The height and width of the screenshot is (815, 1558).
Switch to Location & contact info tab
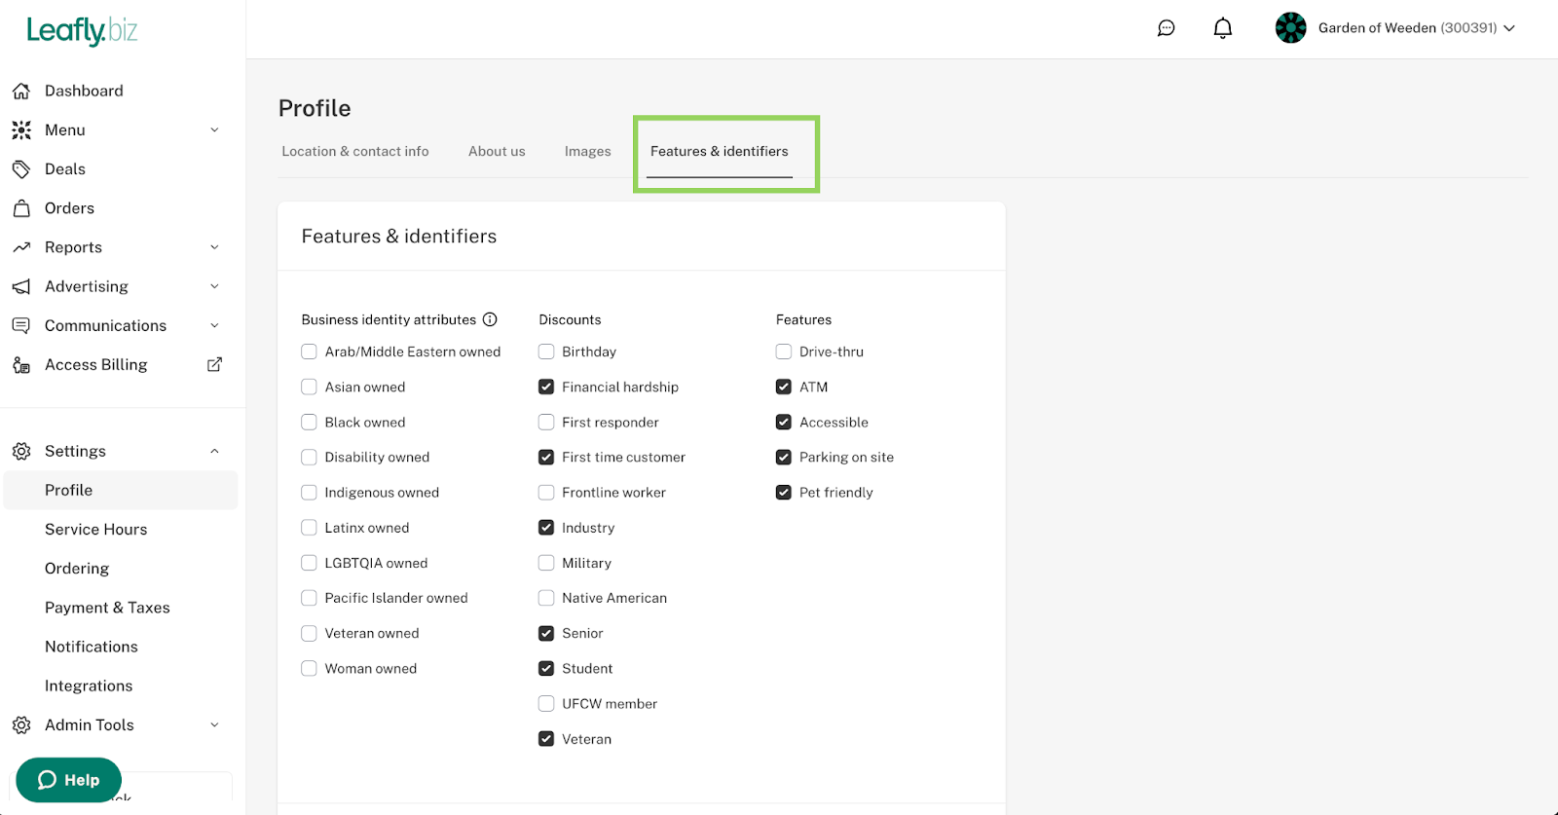355,151
